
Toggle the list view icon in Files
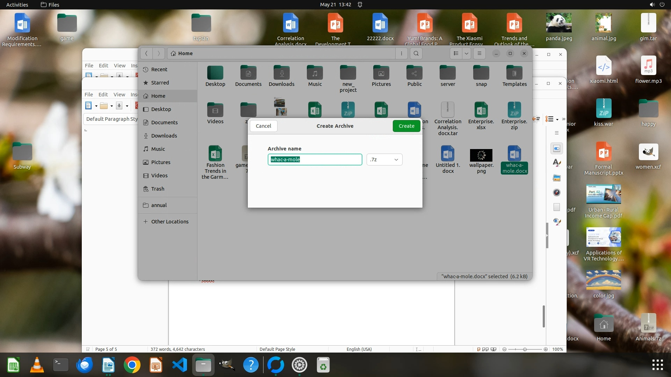pyautogui.click(x=456, y=53)
